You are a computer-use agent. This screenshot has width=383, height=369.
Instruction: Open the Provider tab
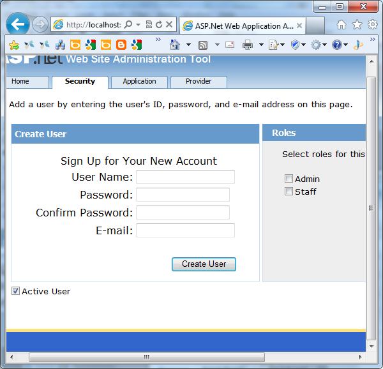tap(199, 82)
